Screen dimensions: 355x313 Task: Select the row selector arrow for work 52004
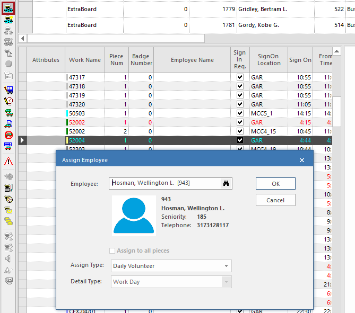[x=22, y=140]
